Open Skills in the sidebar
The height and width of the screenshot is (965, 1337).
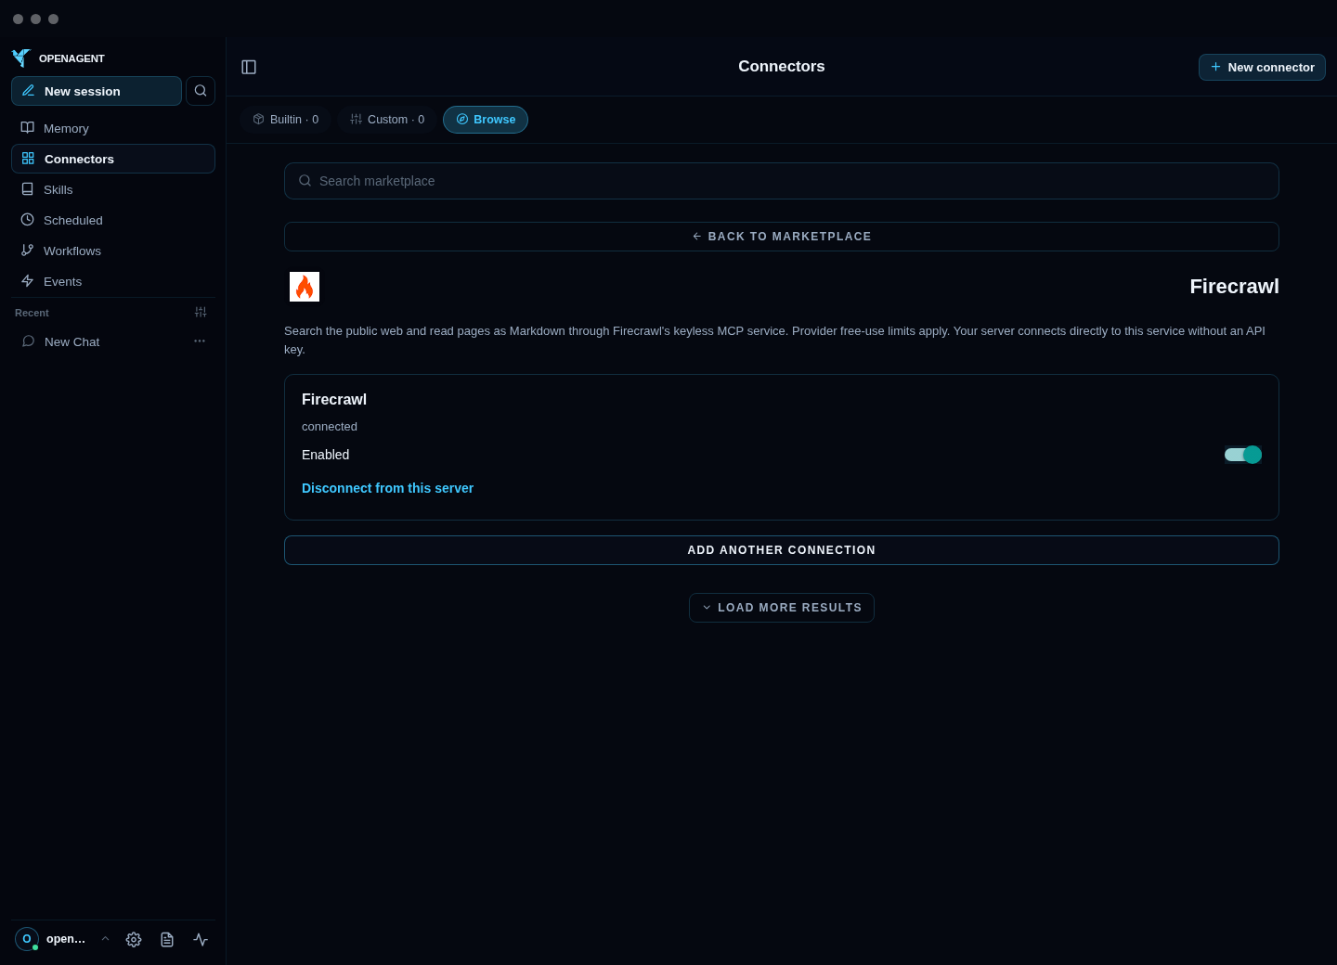113,189
